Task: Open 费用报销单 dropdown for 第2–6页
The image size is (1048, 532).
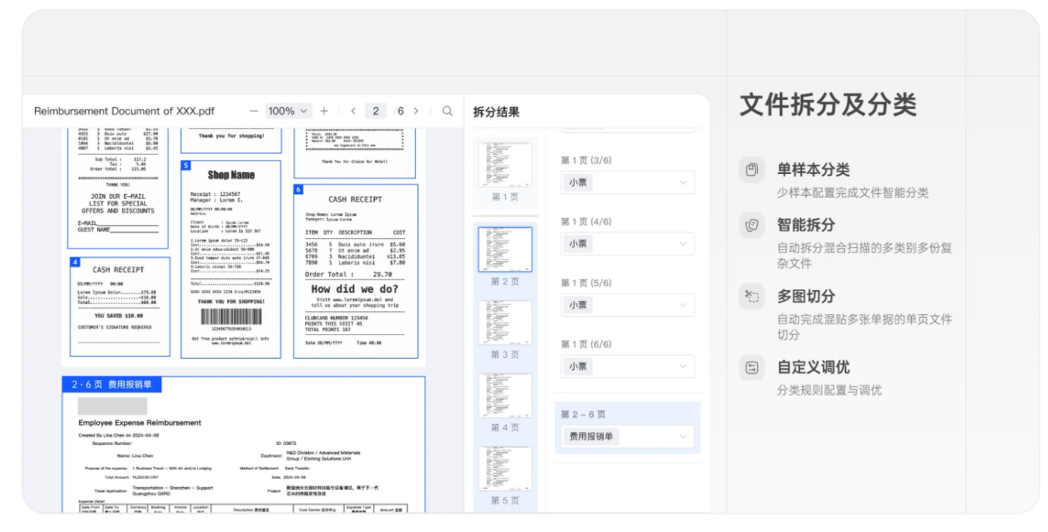Action: coord(627,436)
